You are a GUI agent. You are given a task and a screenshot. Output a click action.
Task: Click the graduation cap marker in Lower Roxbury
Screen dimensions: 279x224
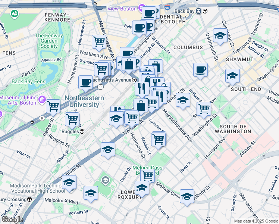(142, 189)
